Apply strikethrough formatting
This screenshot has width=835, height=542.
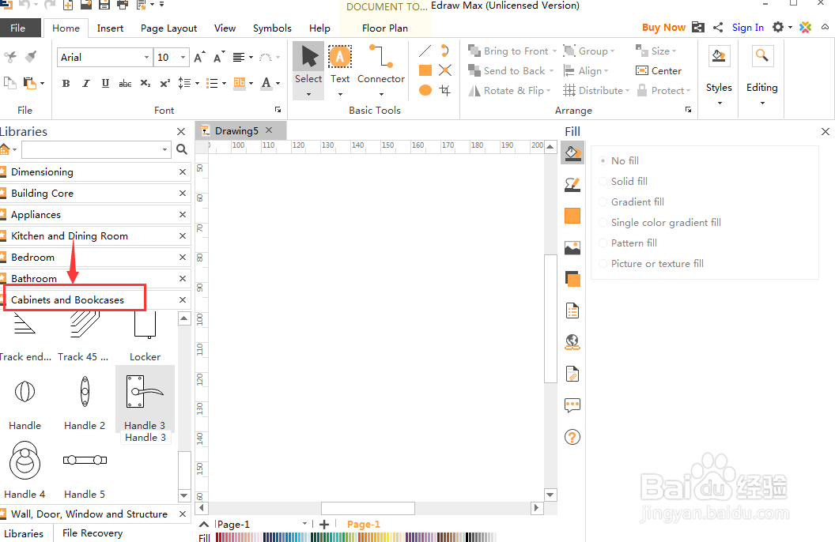coord(125,84)
